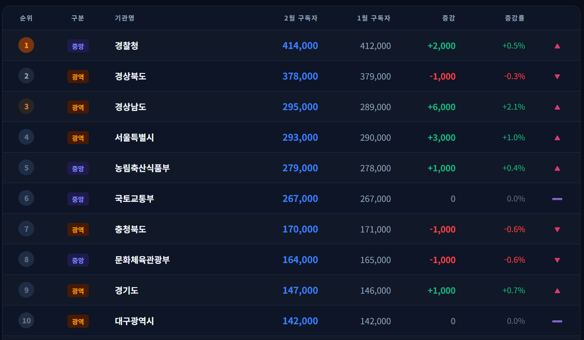
Task: Select the 중앙 badge for 문화체육관광부
Action: tap(78, 260)
